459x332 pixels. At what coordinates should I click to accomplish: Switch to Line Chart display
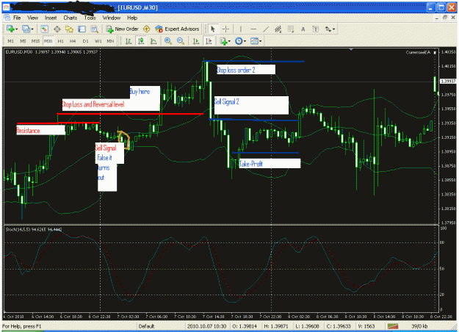tap(153, 41)
